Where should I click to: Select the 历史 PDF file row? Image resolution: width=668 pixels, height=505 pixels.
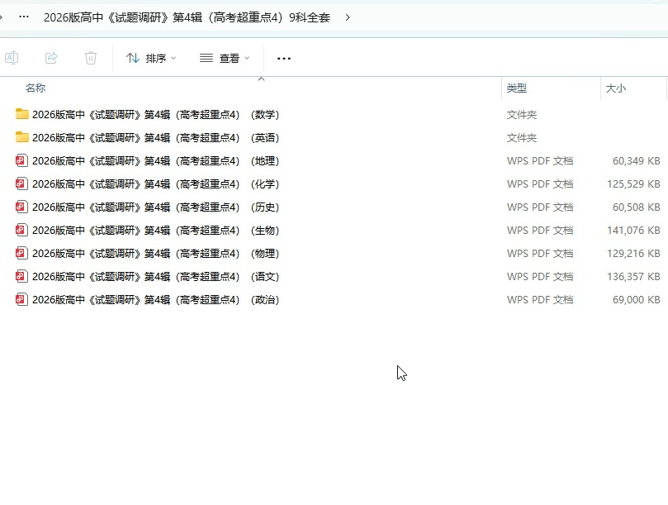(x=155, y=207)
